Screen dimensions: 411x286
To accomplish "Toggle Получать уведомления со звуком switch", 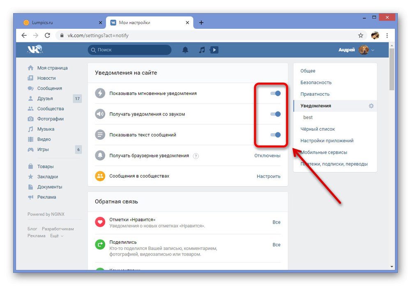I will coord(275,114).
